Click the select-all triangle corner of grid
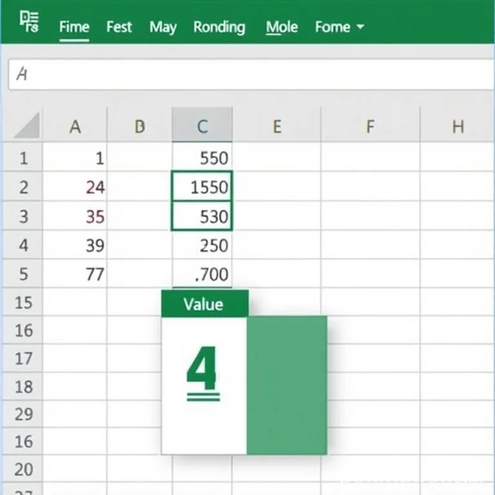The height and width of the screenshot is (495, 495). pos(26,126)
